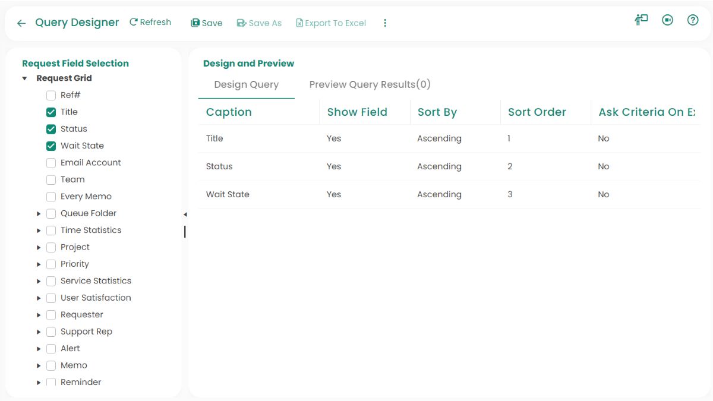Image resolution: width=713 pixels, height=401 pixels.
Task: Enable the Ref# checkbox
Action: click(51, 95)
